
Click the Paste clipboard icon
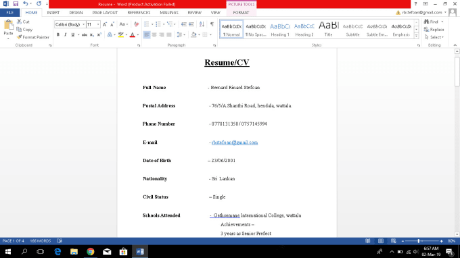click(x=9, y=25)
